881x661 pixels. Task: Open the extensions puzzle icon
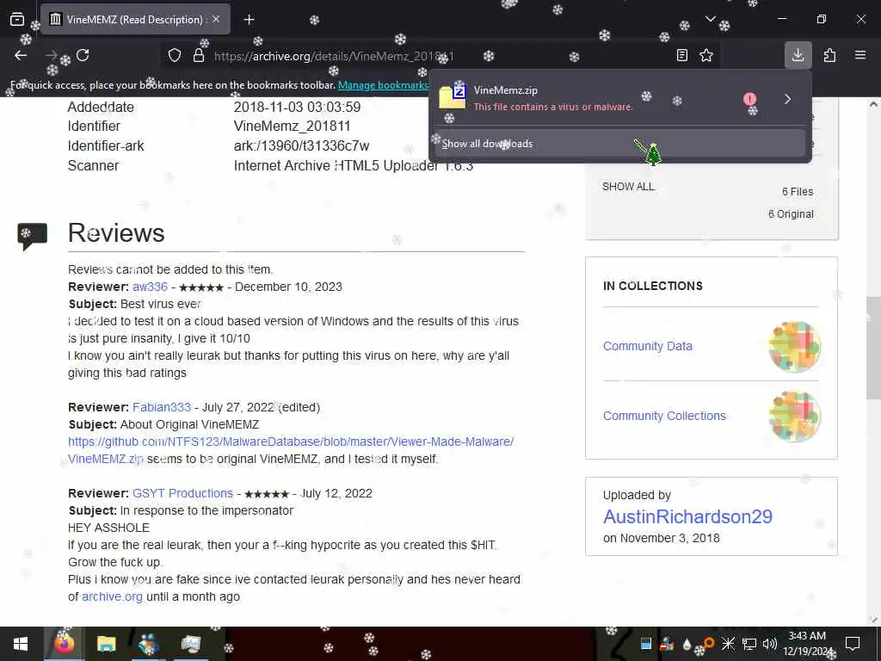pos(830,55)
